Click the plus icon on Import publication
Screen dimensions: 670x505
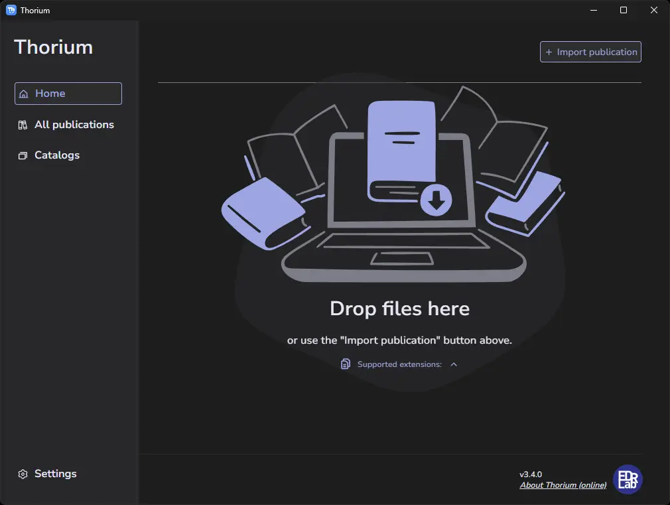coord(549,52)
